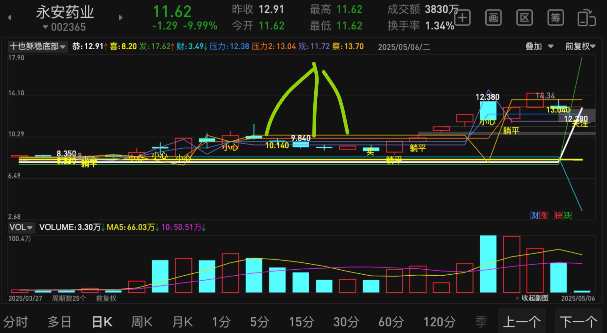Click the 9.840 price label on chart
Viewport: 607px width, 333px height.
tap(301, 138)
